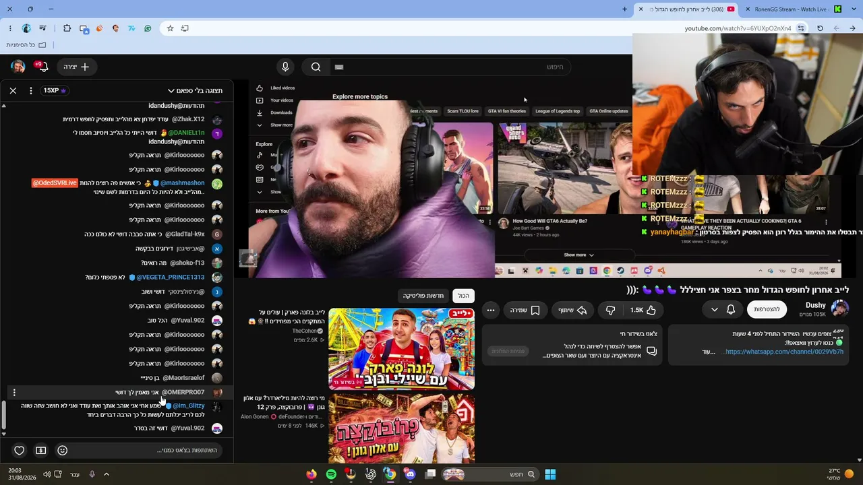The image size is (863, 485).
Task: Open the Dushy channel name link
Action: tap(816, 305)
